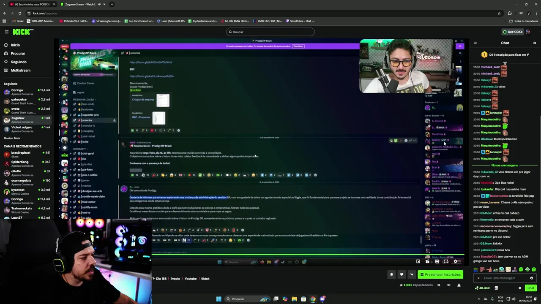541x304 pixels.
Task: Open recommended channel brasilraphael
Action: pyautogui.click(x=27, y=154)
